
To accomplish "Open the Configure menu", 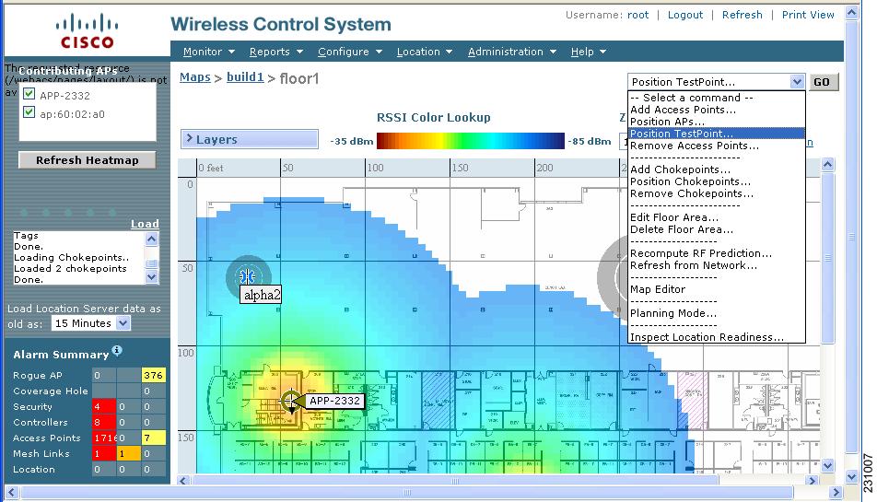I will click(x=349, y=52).
